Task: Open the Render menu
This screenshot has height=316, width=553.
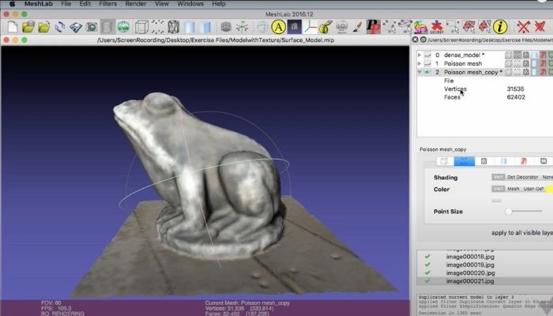Action: point(135,4)
